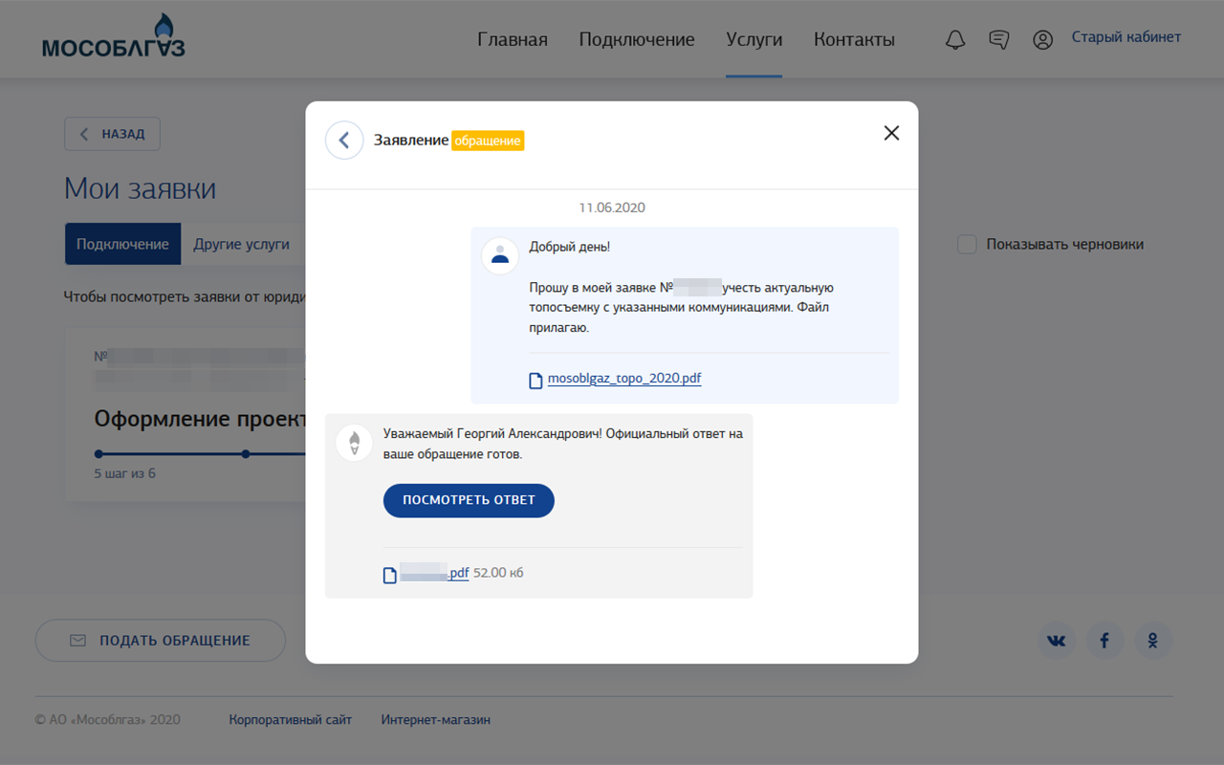Viewport: 1224px width, 765px height.
Task: Click the Mosoblgaz logo
Action: tap(114, 36)
